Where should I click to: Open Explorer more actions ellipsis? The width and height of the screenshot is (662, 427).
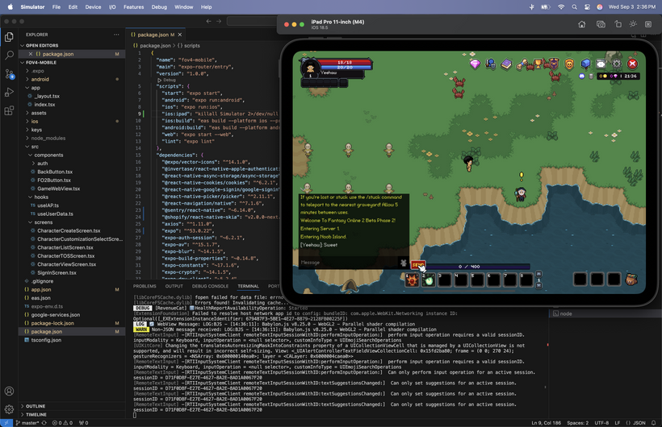click(116, 35)
